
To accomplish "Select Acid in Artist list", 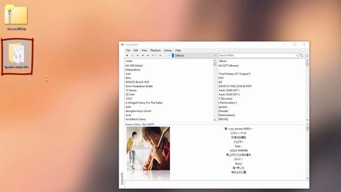I will coord(128,115).
